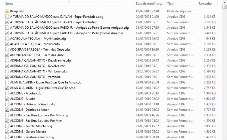
Task: Click the size value '1.421 KB'
Action: click(x=210, y=137)
